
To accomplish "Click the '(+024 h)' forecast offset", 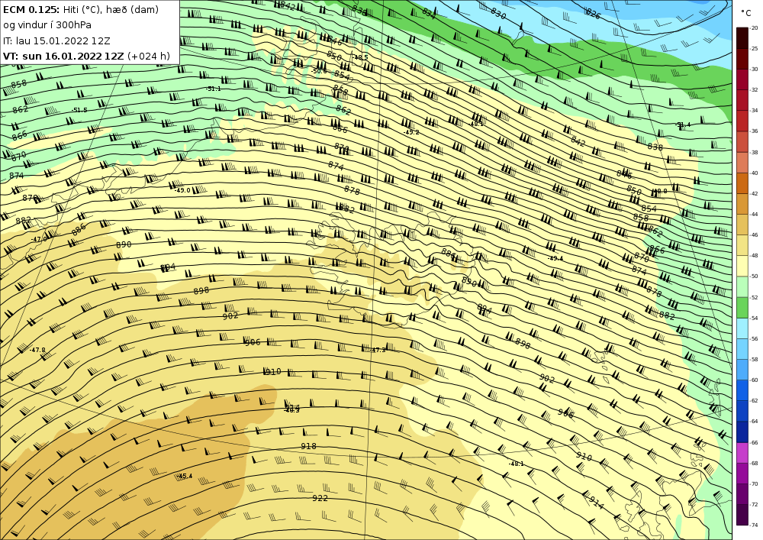I will tap(149, 56).
